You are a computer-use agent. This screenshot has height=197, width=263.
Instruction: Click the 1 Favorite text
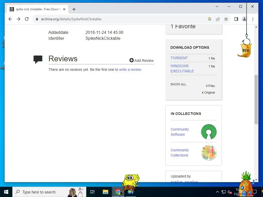[183, 26]
